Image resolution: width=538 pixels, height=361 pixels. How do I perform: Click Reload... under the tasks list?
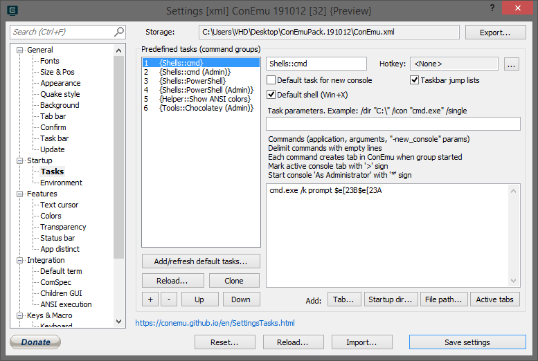[x=172, y=281]
